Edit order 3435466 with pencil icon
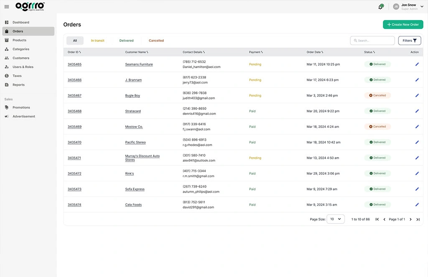The height and width of the screenshot is (277, 428). (417, 80)
